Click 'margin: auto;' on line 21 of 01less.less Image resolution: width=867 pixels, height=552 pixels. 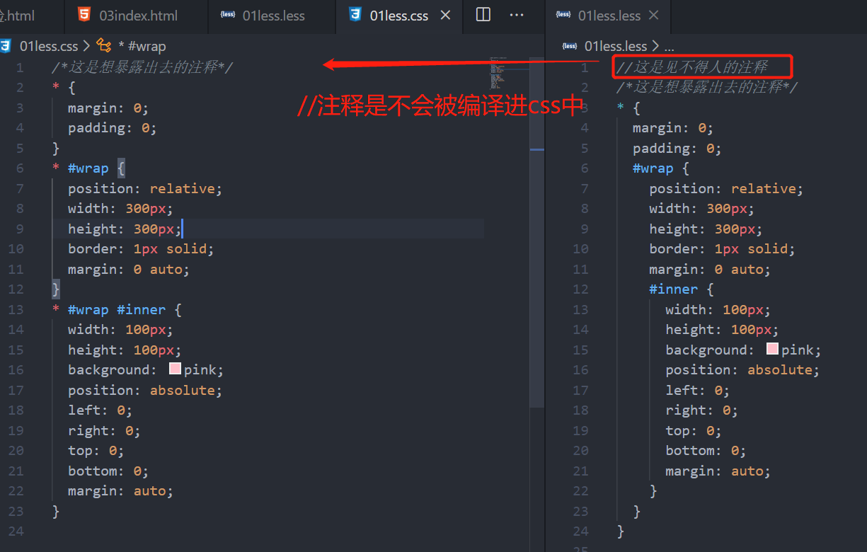(x=718, y=471)
